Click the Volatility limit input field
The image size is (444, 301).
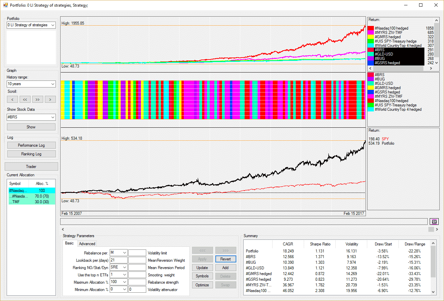pos(137,253)
